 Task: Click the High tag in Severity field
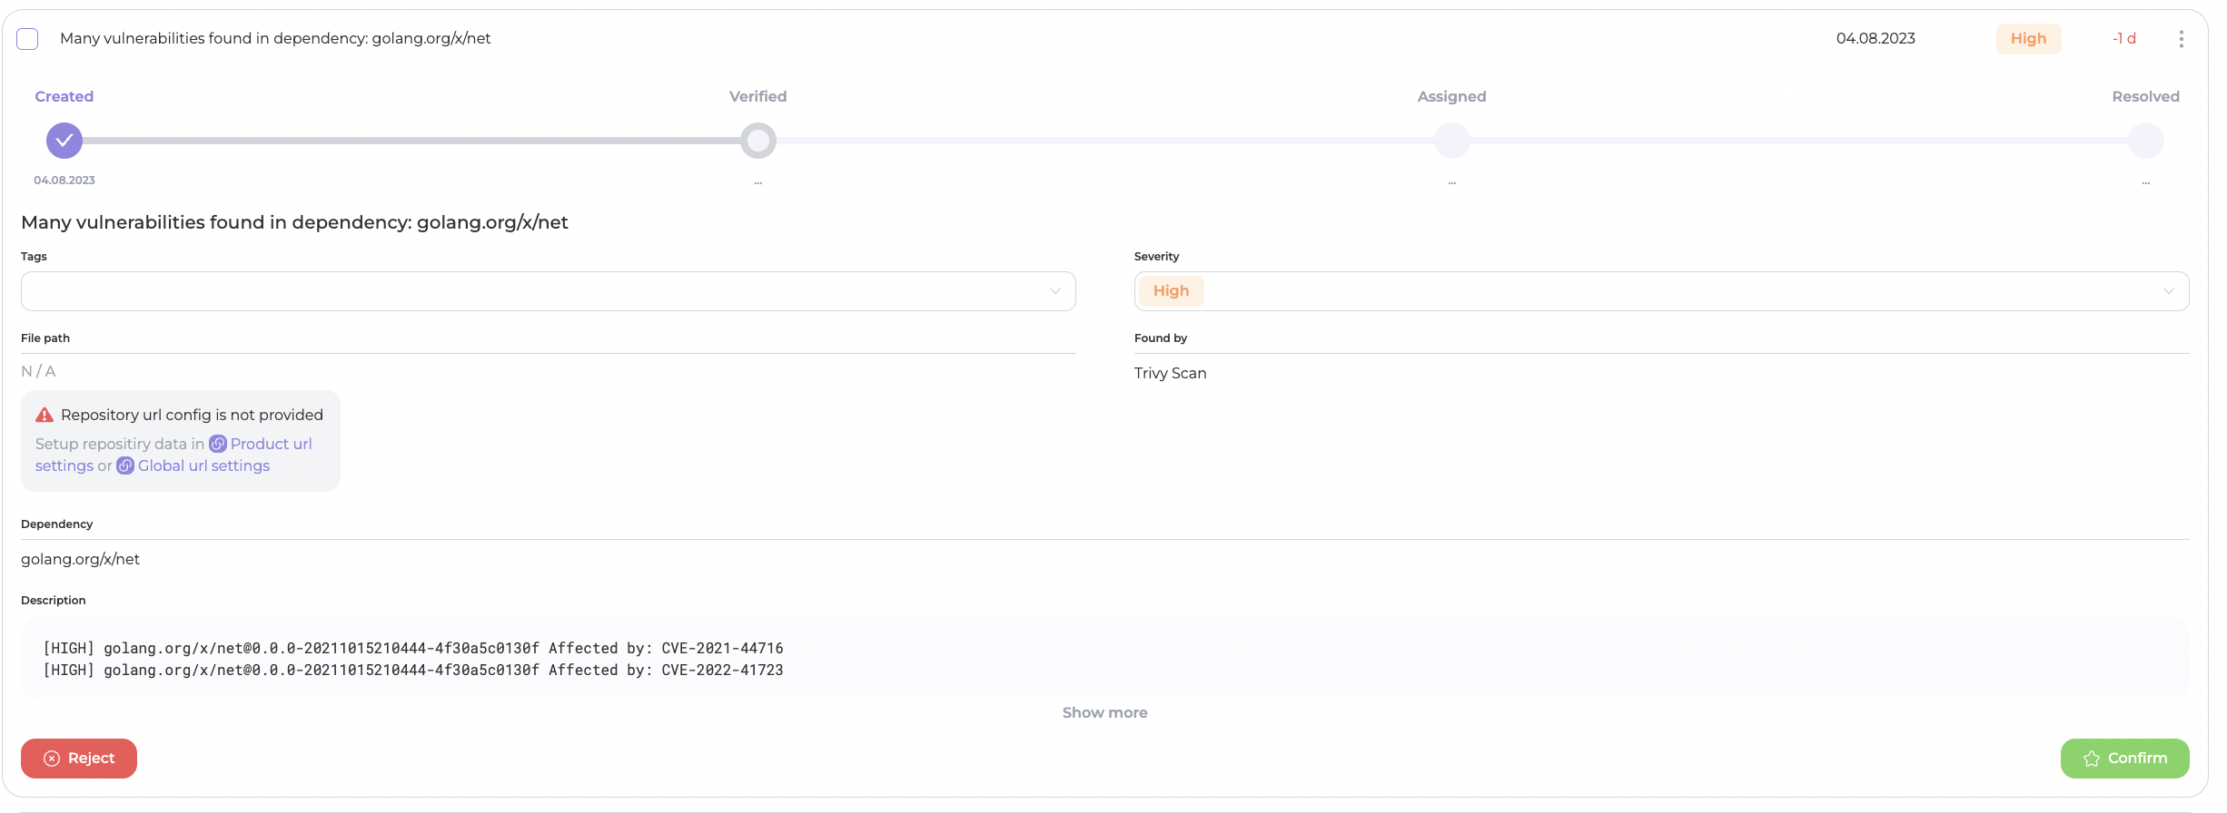(1171, 291)
